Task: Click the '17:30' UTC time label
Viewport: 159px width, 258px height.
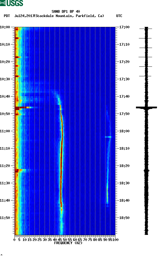Action: tap(124, 79)
